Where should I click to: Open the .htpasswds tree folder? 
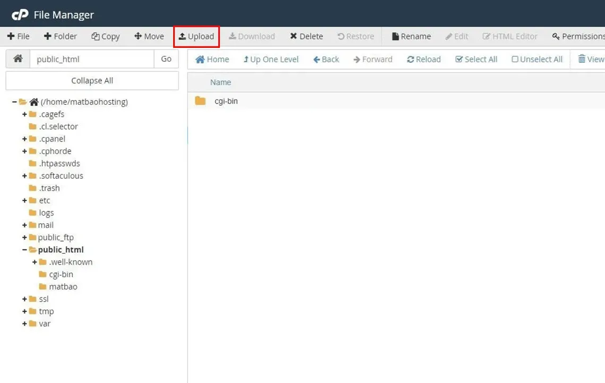[x=59, y=163]
